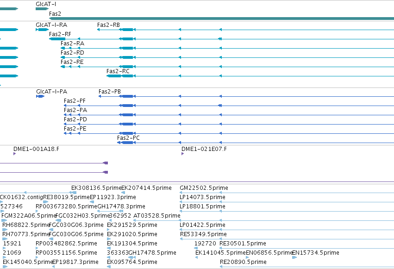Click RH70773.5prime label
Image resolution: width=394 pixels, height=269 pixels.
tap(25, 234)
